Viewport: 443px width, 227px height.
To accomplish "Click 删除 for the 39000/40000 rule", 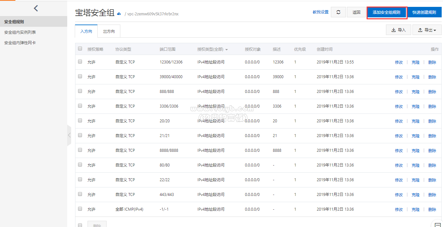I will tap(432, 77).
